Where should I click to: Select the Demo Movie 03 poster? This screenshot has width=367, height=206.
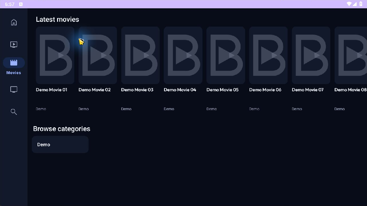(140, 55)
